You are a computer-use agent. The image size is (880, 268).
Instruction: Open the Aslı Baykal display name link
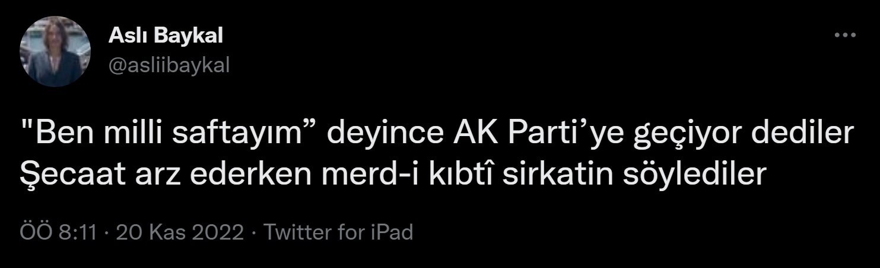(x=166, y=37)
